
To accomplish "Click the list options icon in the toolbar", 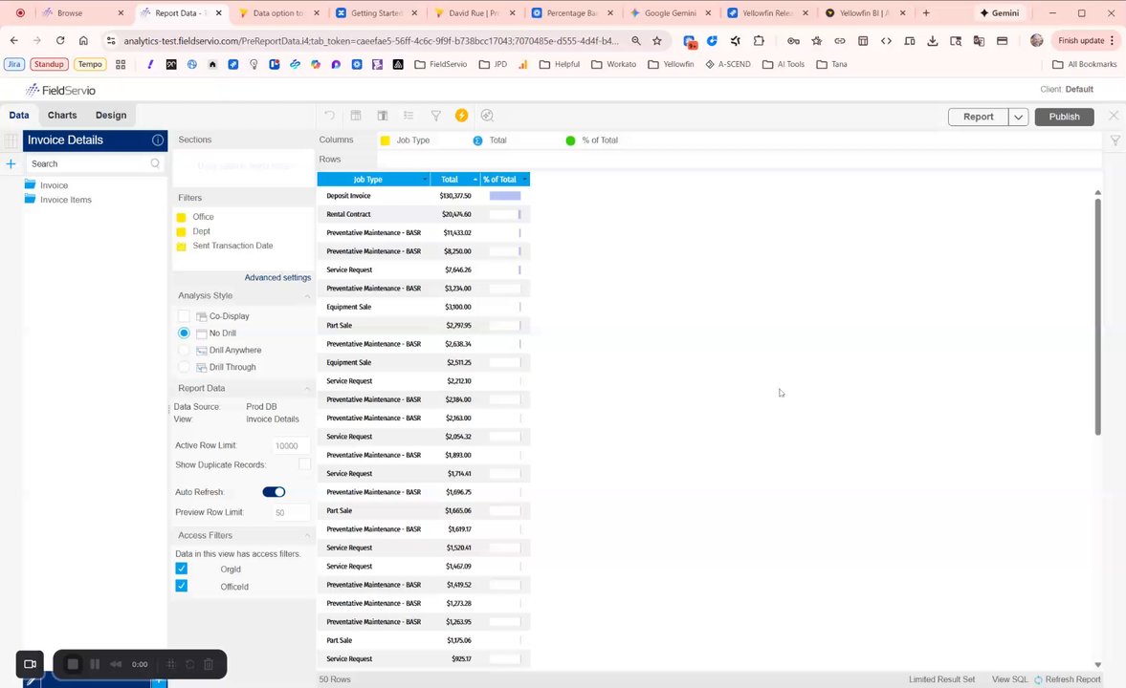I will pyautogui.click(x=408, y=116).
